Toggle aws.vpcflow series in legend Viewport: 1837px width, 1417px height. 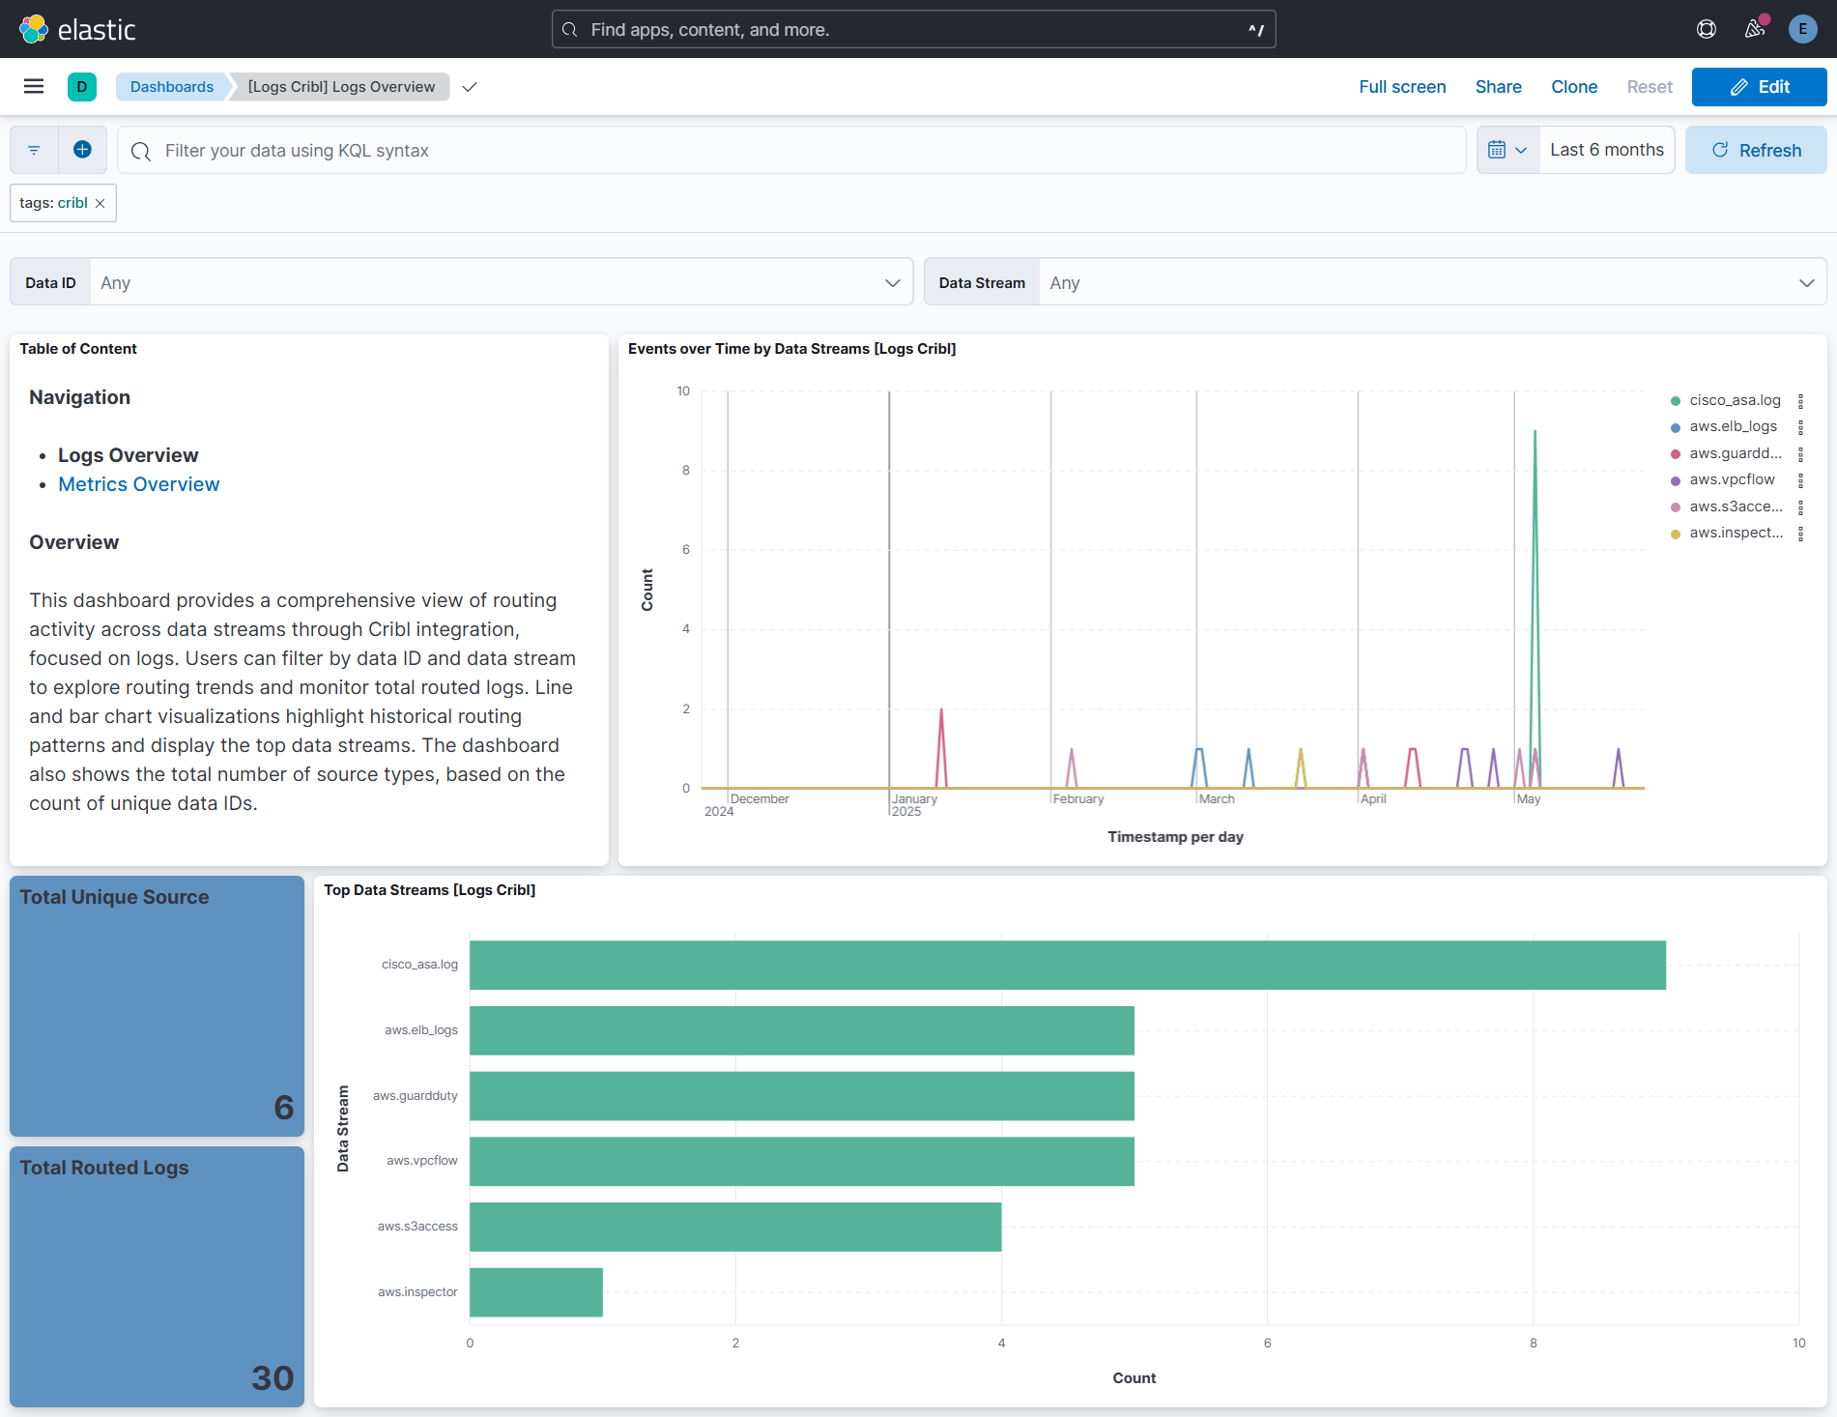pyautogui.click(x=1732, y=479)
